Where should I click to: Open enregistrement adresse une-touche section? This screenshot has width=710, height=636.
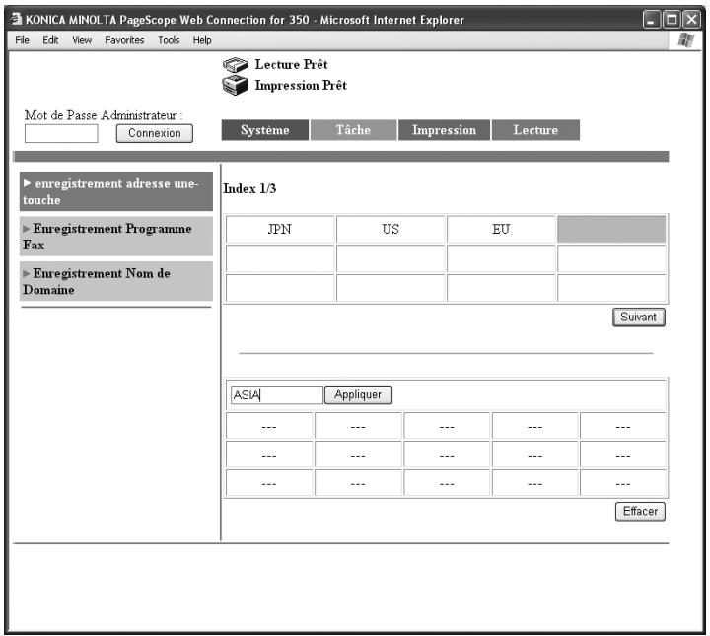click(x=116, y=191)
